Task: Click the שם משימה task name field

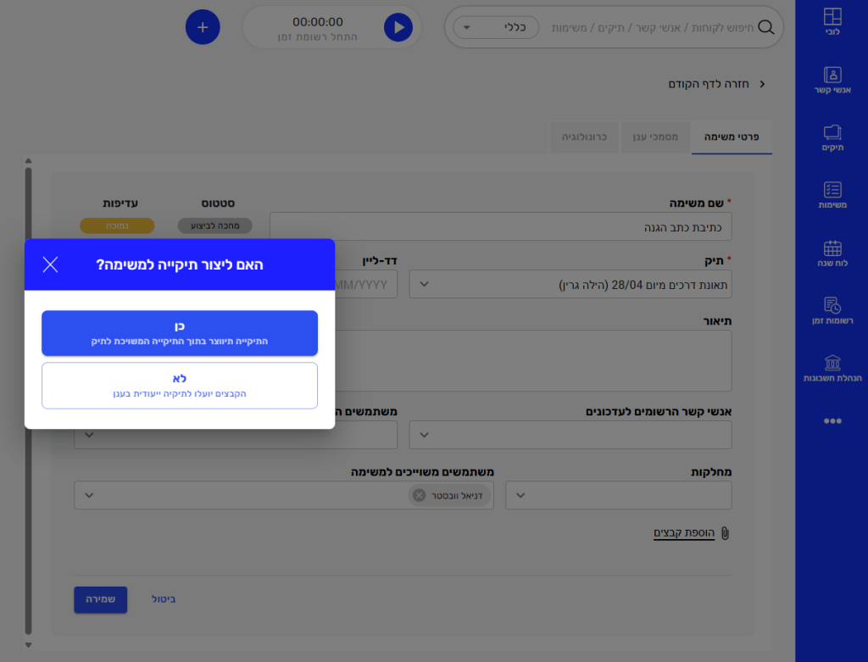Action: (500, 227)
